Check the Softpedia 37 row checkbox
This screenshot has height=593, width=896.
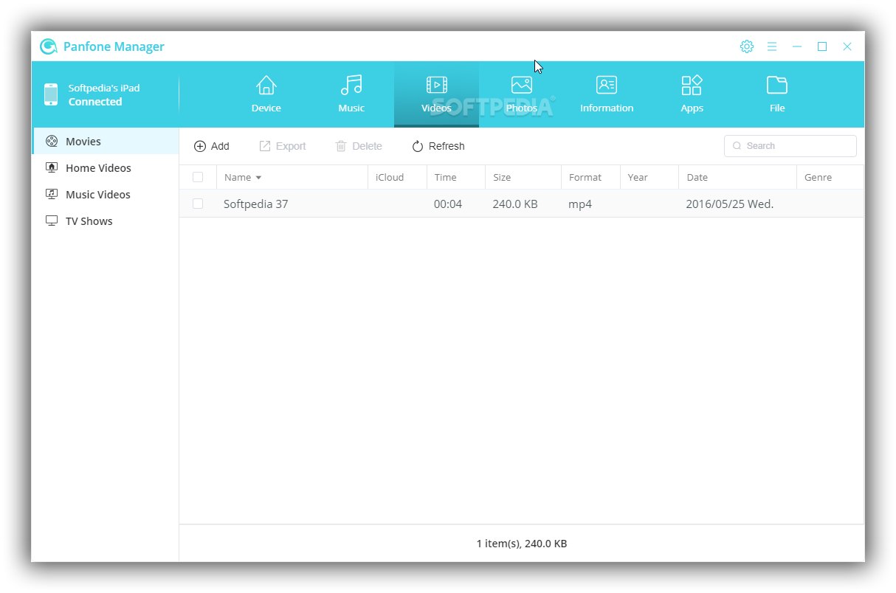point(198,204)
